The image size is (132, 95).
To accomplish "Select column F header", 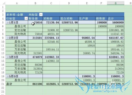I will [101, 3].
